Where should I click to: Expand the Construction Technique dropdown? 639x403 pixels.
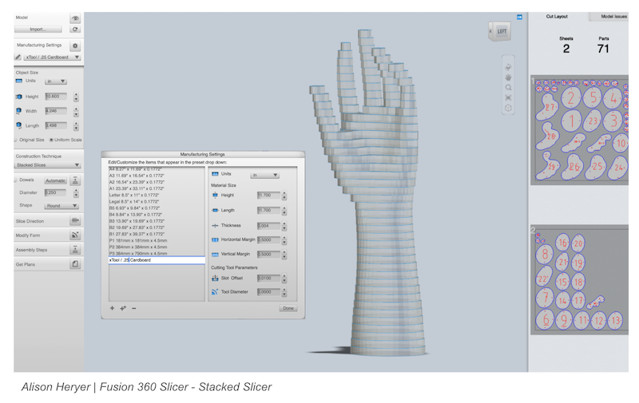49,165
